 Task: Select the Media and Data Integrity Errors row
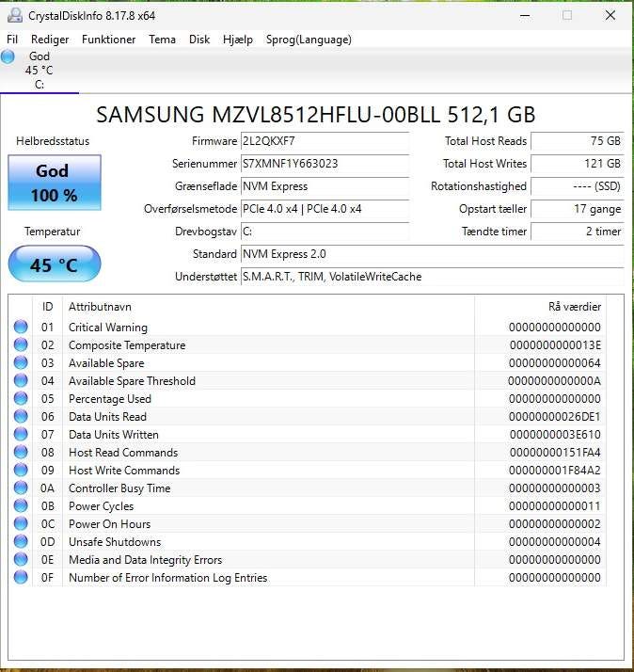tap(145, 560)
